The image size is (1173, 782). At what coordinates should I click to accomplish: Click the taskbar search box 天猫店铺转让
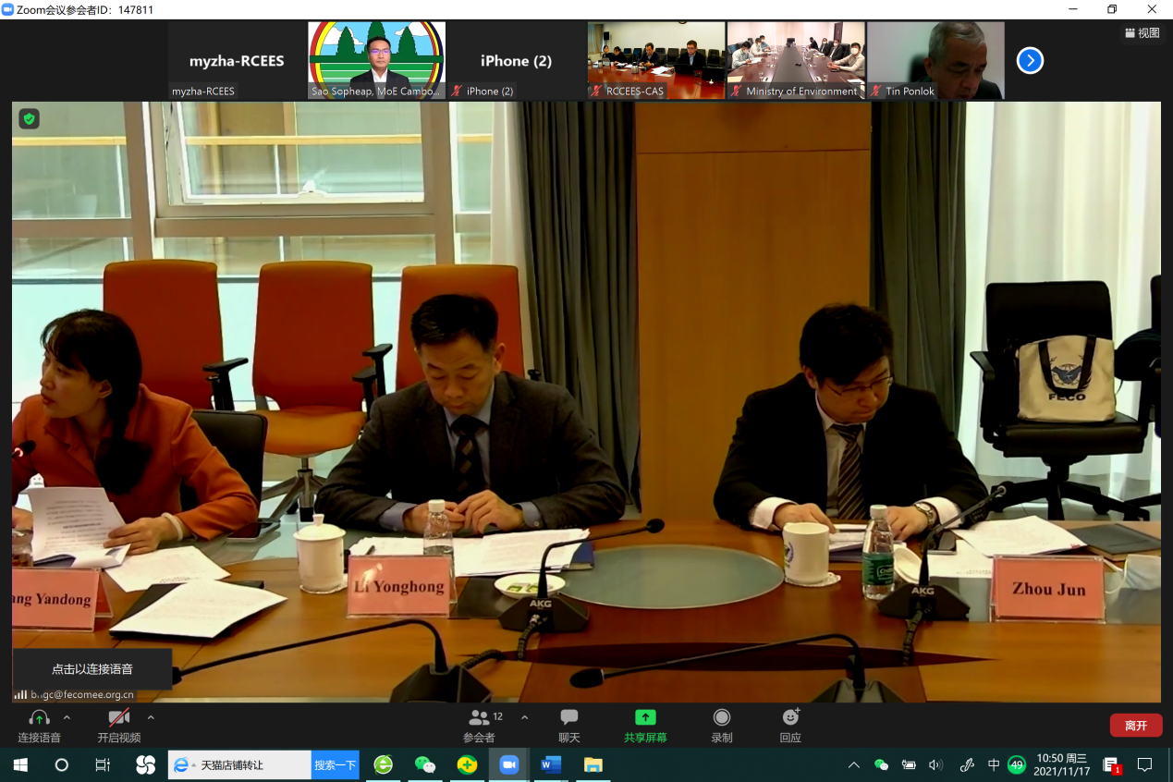pyautogui.click(x=240, y=764)
